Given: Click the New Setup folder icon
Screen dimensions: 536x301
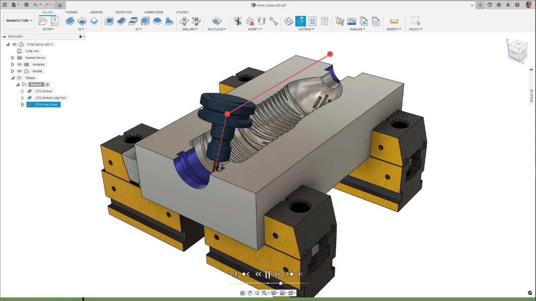Looking at the screenshot, I should pos(43,21).
